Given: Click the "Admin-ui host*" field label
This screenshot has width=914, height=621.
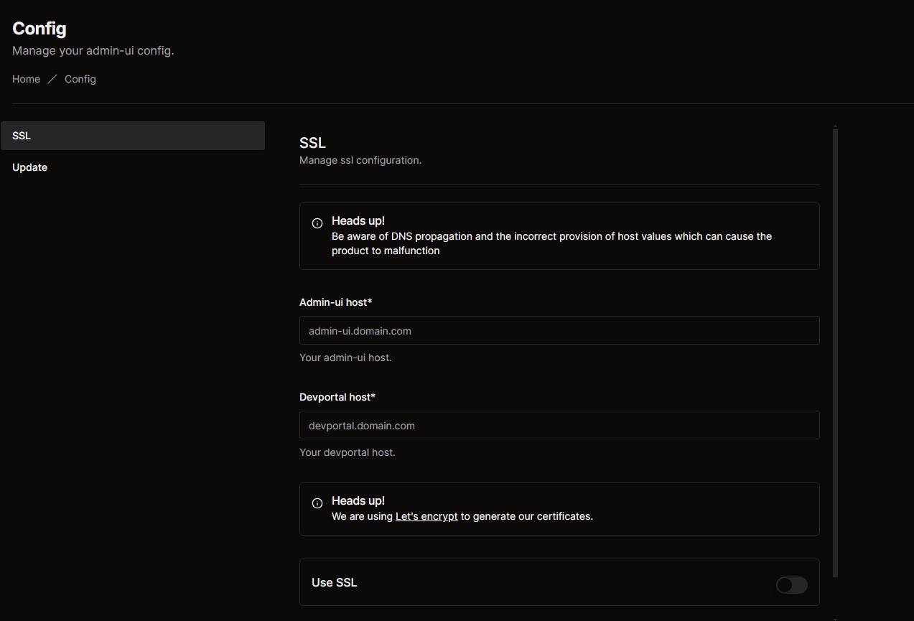Looking at the screenshot, I should point(335,302).
